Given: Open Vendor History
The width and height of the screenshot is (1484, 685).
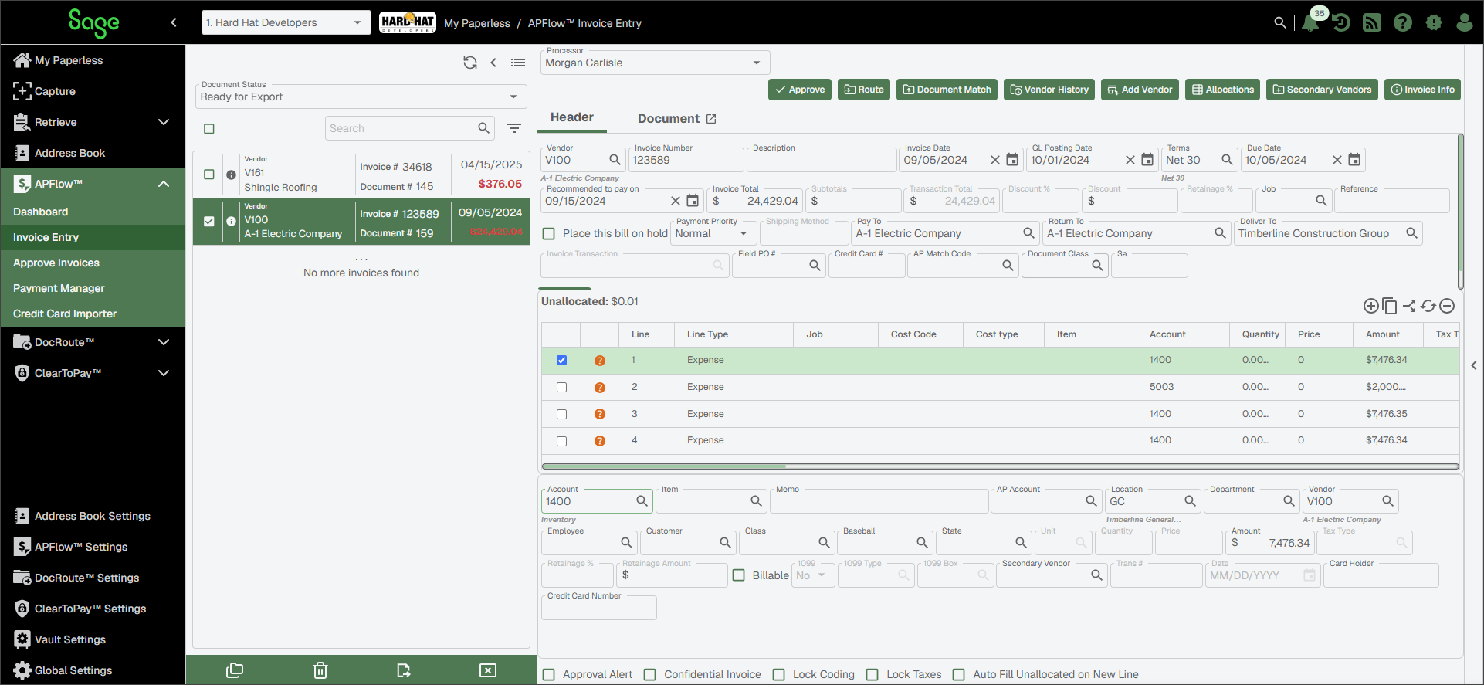Looking at the screenshot, I should pyautogui.click(x=1049, y=90).
